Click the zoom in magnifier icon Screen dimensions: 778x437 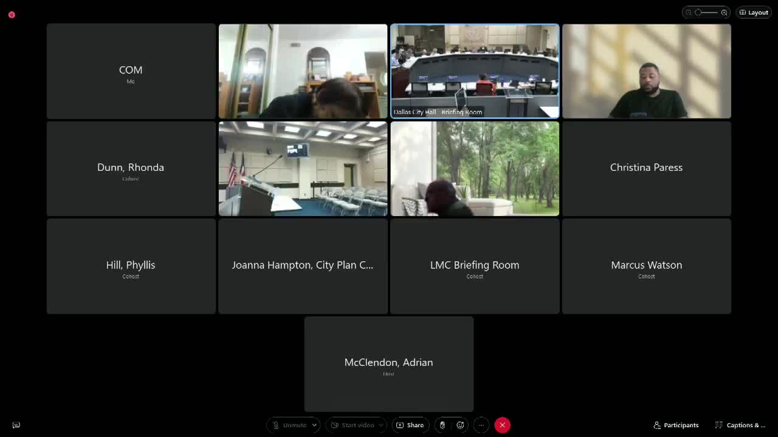[x=724, y=12]
